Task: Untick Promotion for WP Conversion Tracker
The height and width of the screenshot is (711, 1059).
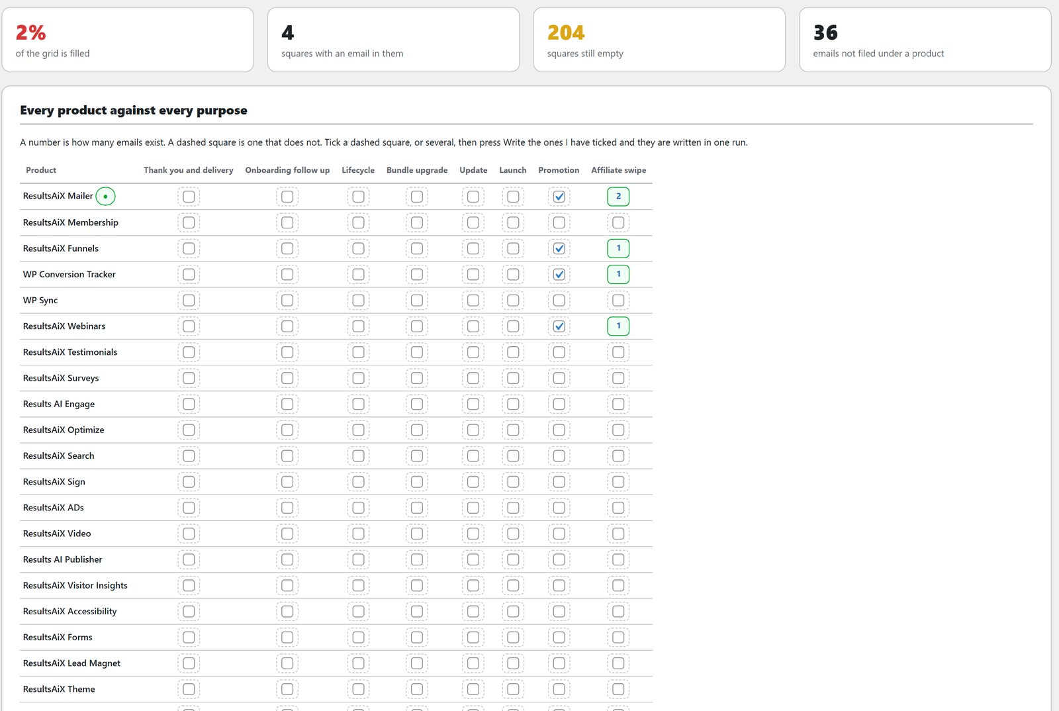Action: point(559,274)
